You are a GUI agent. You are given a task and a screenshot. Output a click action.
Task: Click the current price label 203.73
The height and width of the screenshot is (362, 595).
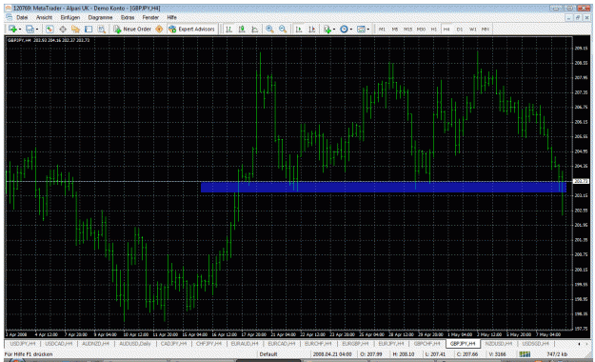click(x=581, y=181)
